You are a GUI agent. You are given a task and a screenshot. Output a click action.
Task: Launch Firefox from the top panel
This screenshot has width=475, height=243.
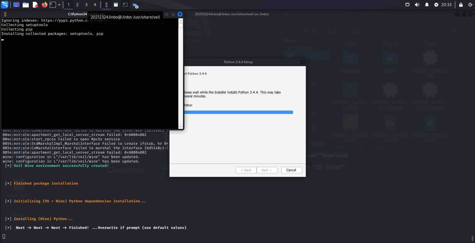coord(44,5)
